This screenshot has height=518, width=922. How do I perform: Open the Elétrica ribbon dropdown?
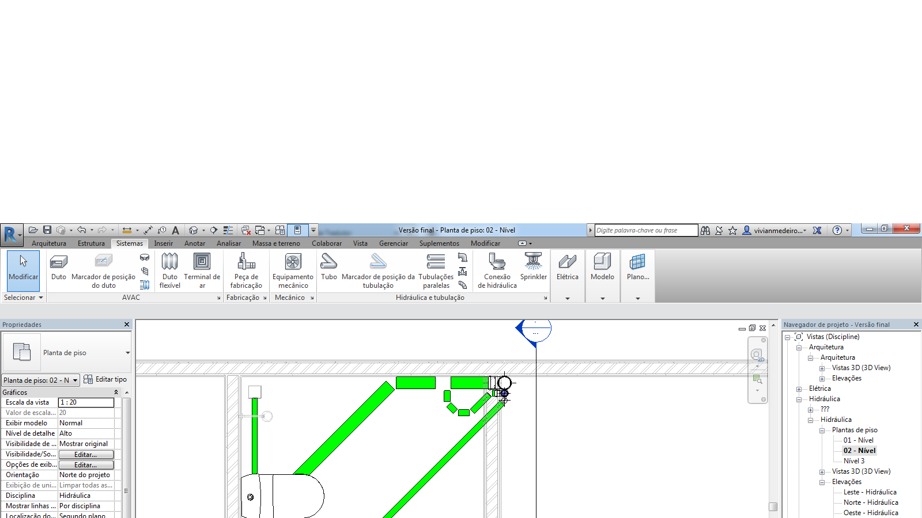[568, 299]
